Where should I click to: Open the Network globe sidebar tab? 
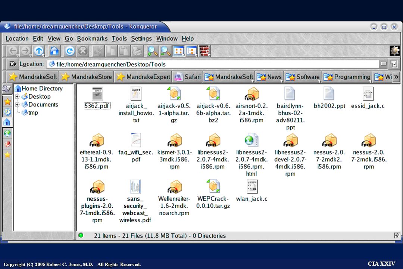[x=7, y=133]
